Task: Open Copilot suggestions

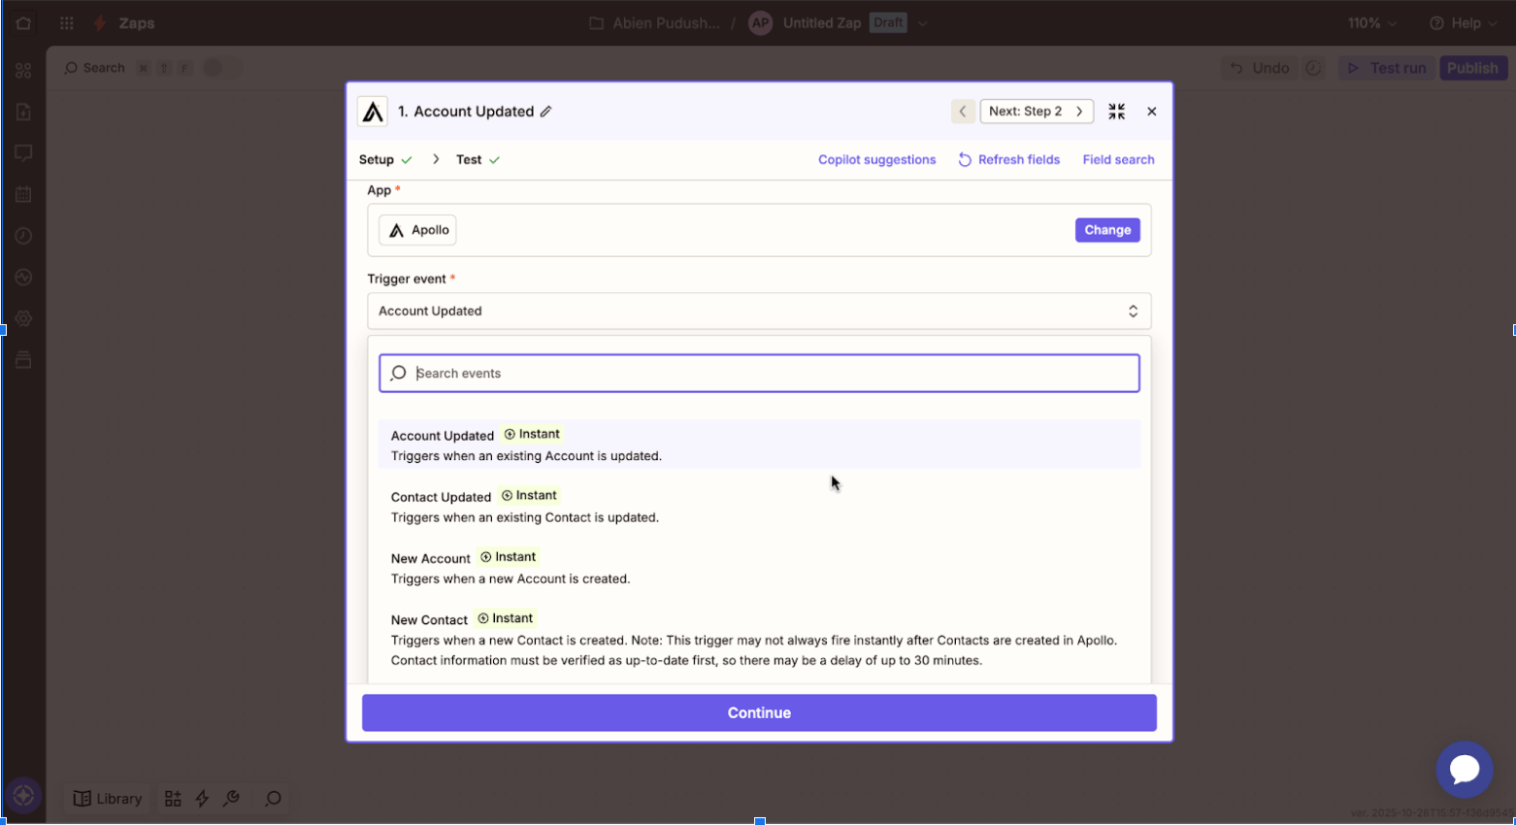Action: (x=877, y=160)
